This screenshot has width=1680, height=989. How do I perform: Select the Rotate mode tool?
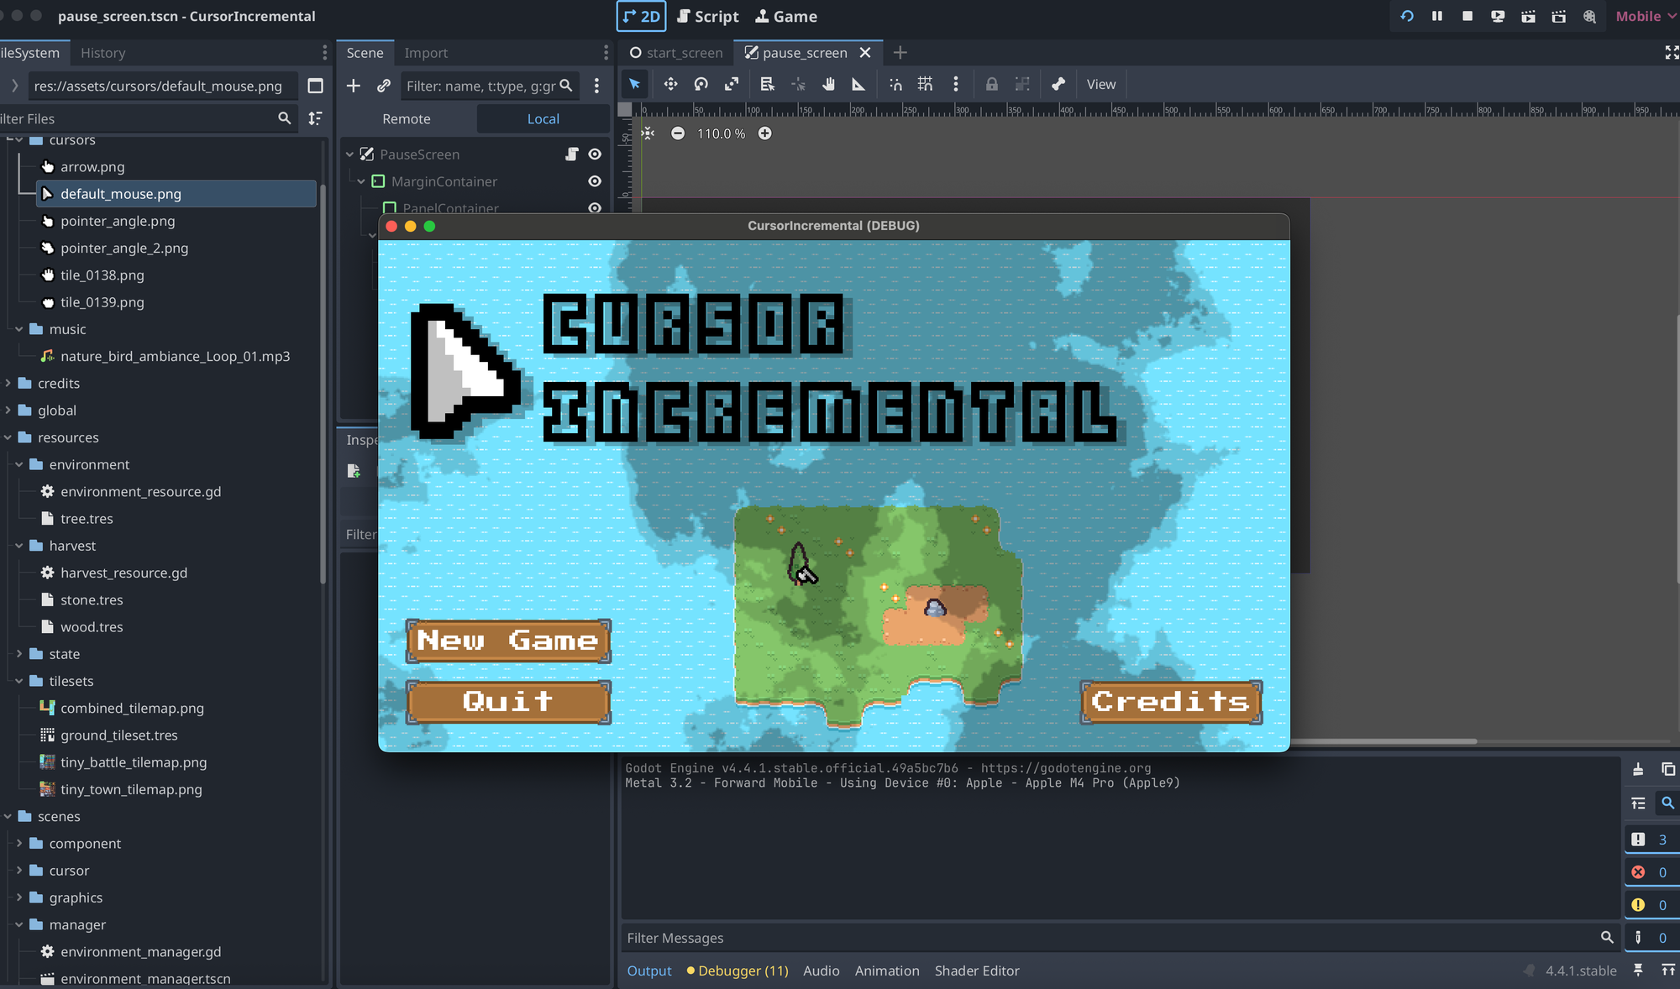701,84
